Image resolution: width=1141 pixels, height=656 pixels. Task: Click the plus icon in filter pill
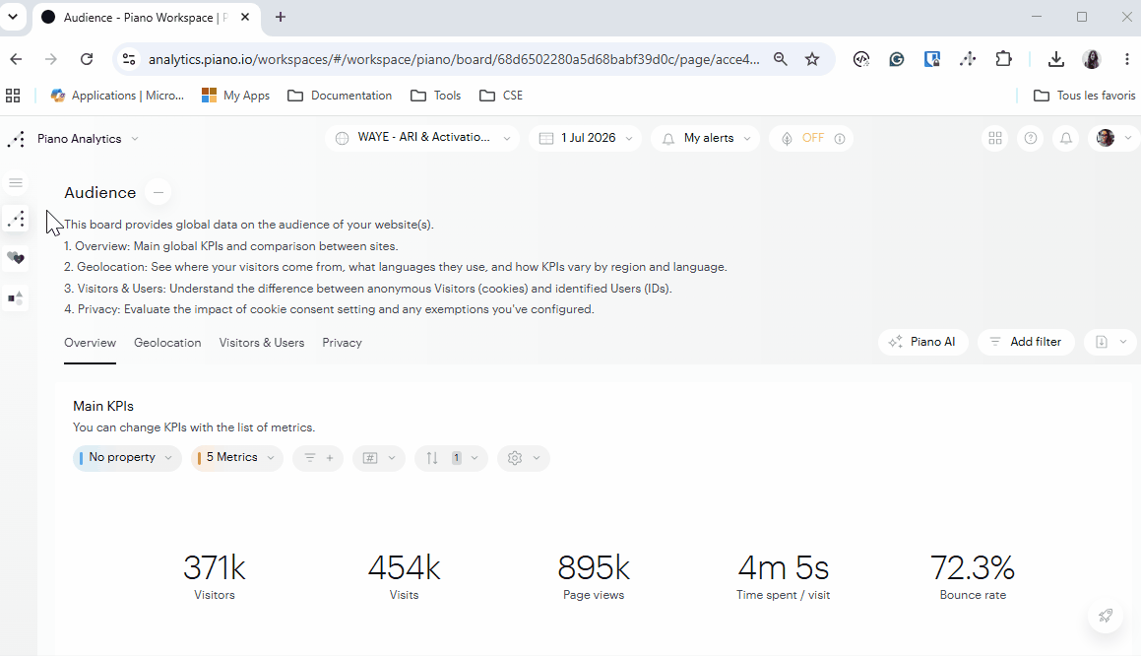330,458
